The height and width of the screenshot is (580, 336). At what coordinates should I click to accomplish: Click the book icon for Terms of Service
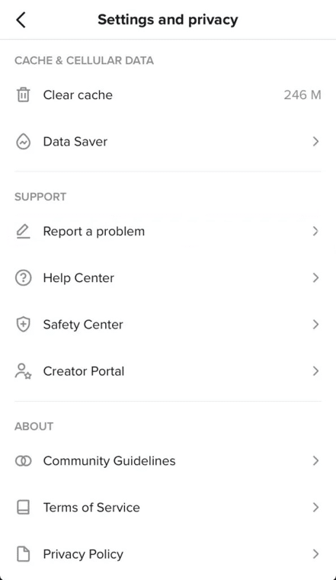(23, 508)
